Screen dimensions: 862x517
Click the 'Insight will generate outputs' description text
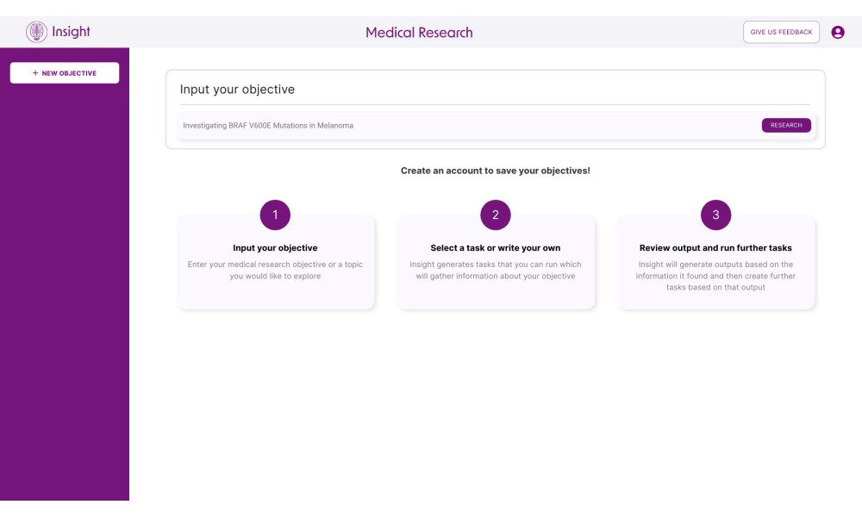pos(715,276)
